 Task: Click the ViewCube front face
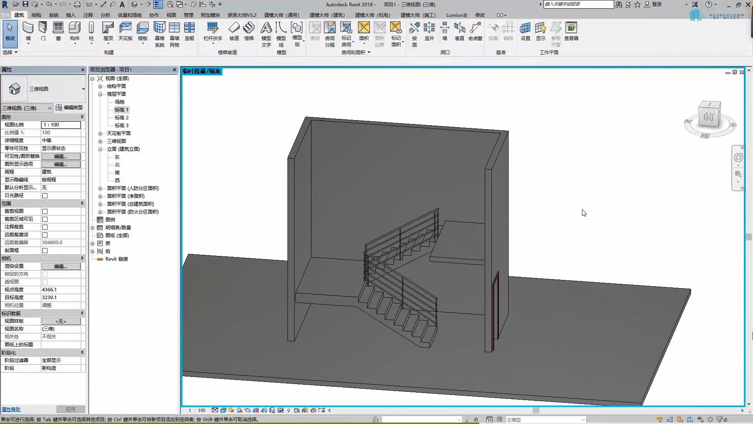click(x=709, y=117)
